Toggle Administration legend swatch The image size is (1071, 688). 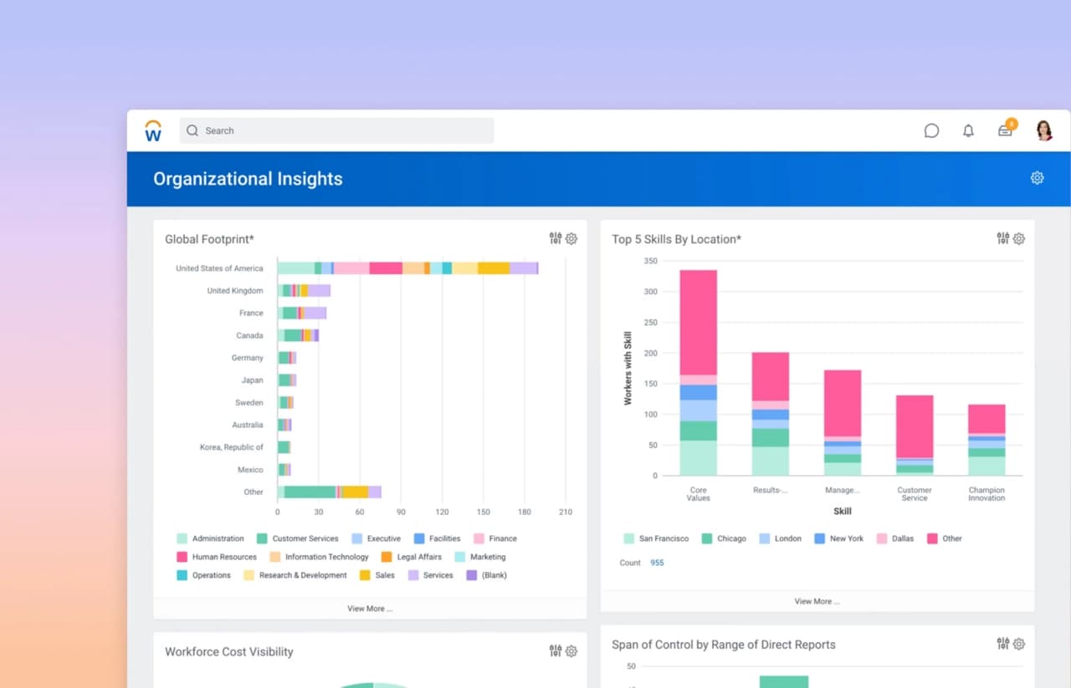pyautogui.click(x=182, y=538)
